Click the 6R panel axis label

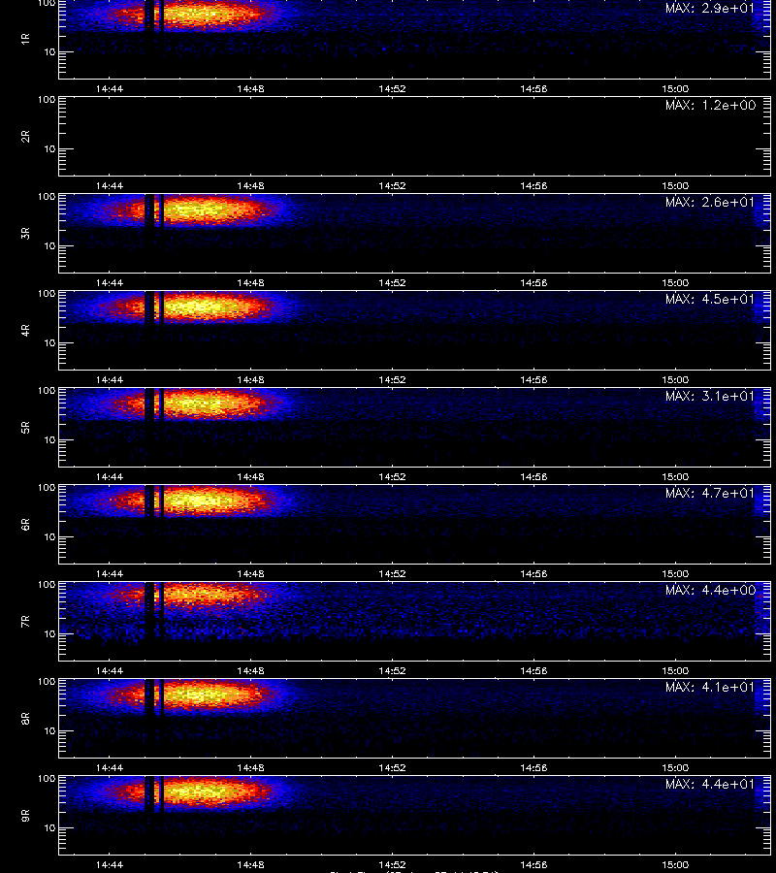(x=25, y=525)
